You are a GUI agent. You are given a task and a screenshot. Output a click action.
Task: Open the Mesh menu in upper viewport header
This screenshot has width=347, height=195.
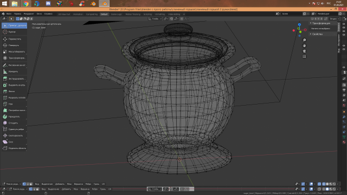pos(69,184)
